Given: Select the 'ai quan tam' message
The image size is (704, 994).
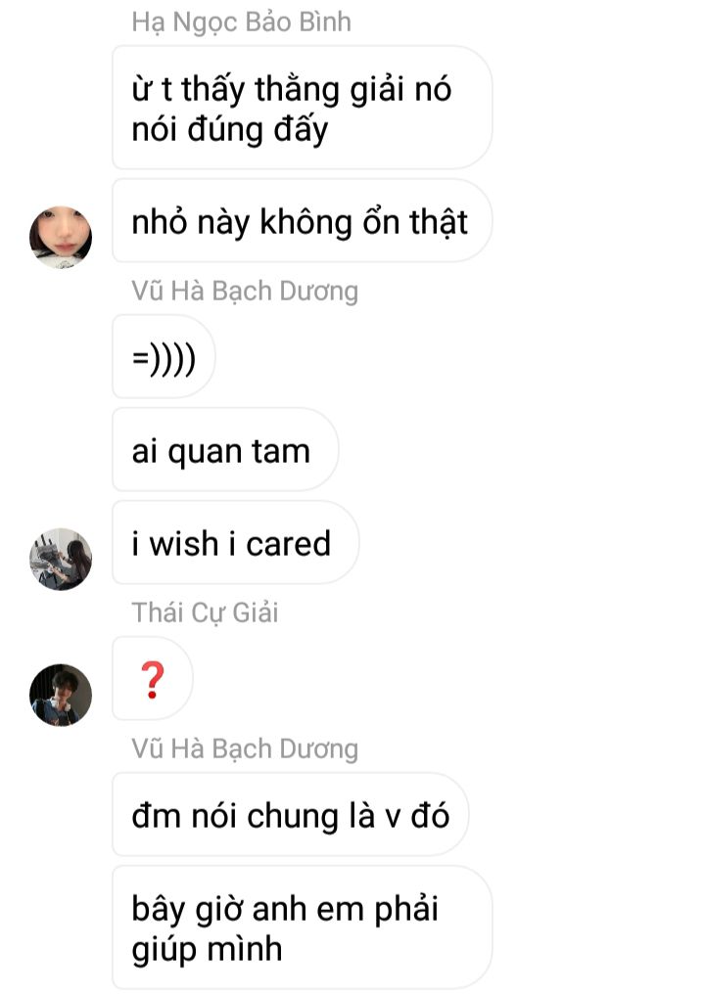Looking at the screenshot, I should (225, 449).
